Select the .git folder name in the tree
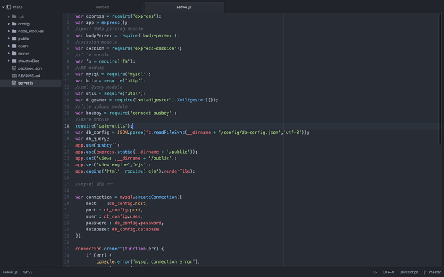This screenshot has width=444, height=277. click(x=21, y=17)
